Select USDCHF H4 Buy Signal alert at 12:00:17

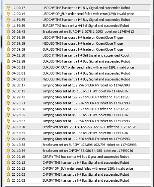click(x=86, y=8)
